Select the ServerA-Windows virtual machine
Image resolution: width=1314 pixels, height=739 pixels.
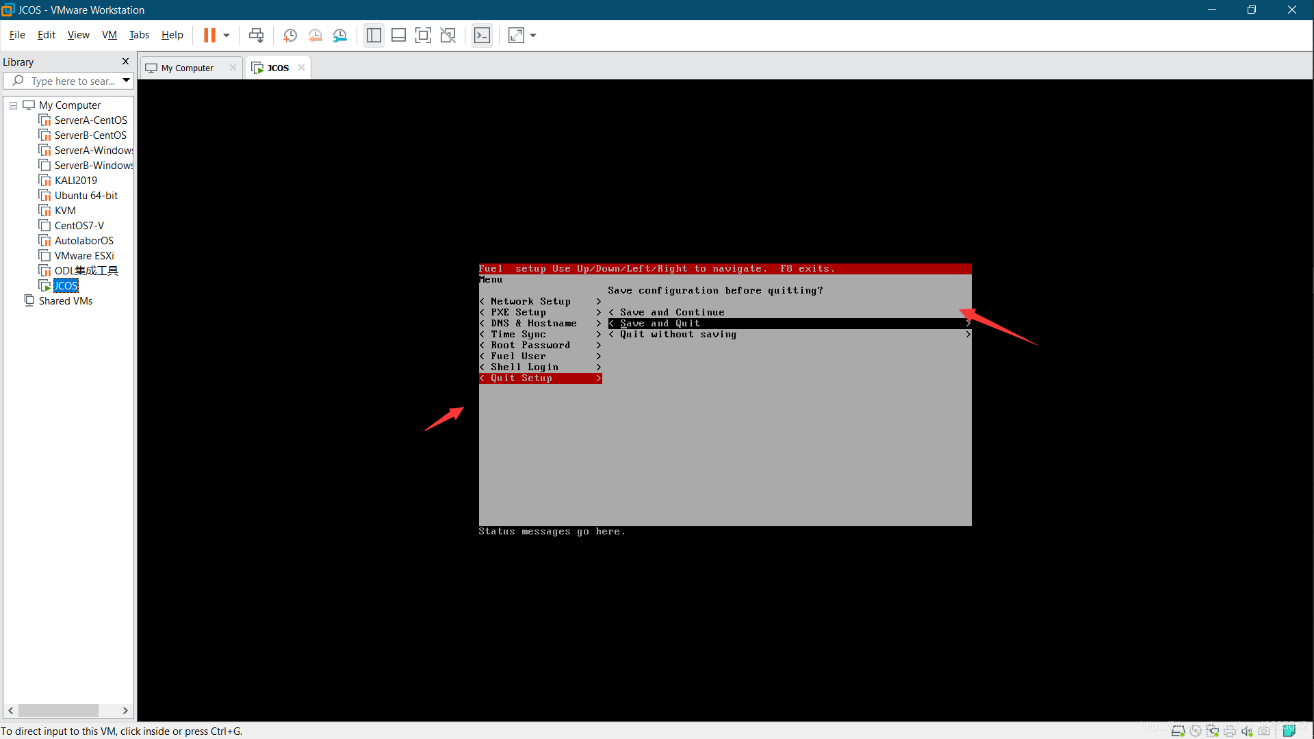(x=93, y=151)
